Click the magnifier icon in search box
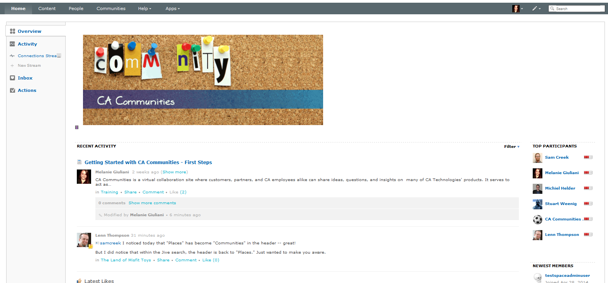Viewport: 608px width, 283px height. 552,8
